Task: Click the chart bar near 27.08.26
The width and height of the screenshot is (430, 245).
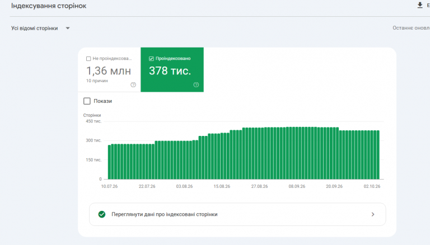Action: pyautogui.click(x=259, y=153)
